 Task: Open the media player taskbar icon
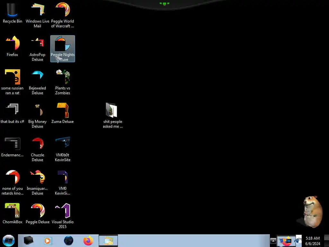coord(48,241)
